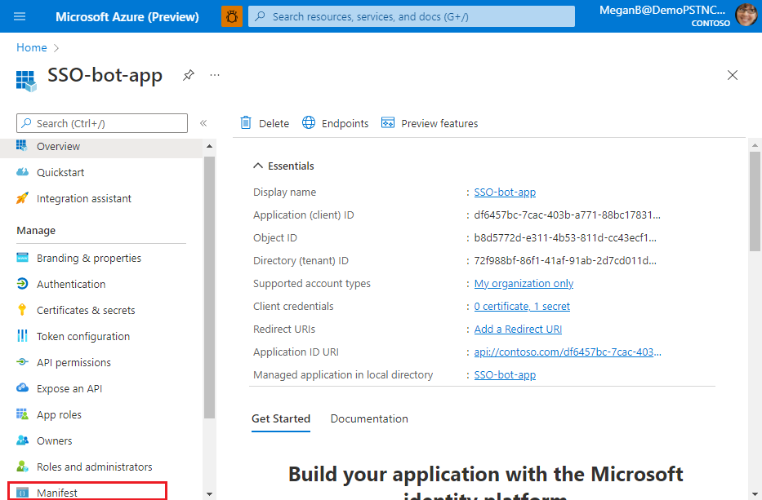Open more options via ellipsis
762x500 pixels.
click(214, 74)
